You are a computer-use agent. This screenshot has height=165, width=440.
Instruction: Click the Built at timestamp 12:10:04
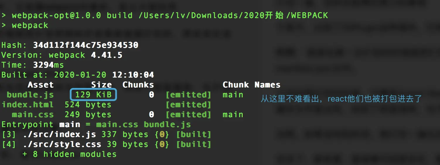pos(133,75)
